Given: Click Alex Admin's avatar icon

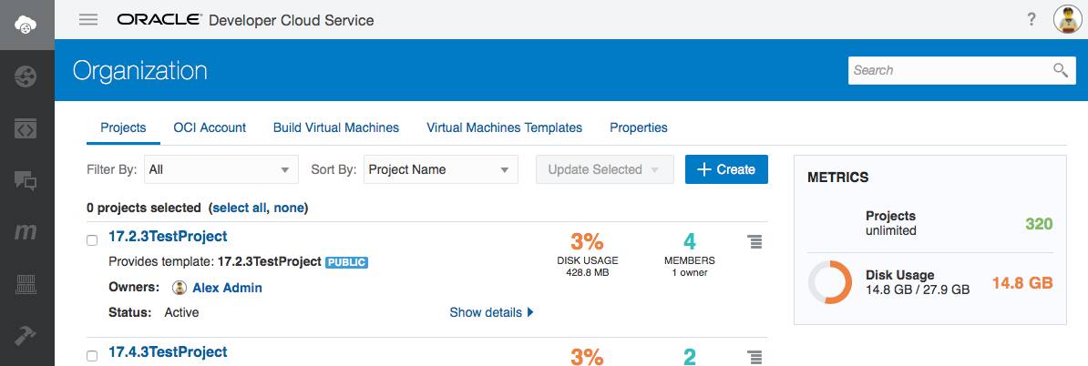Looking at the screenshot, I should click(180, 288).
